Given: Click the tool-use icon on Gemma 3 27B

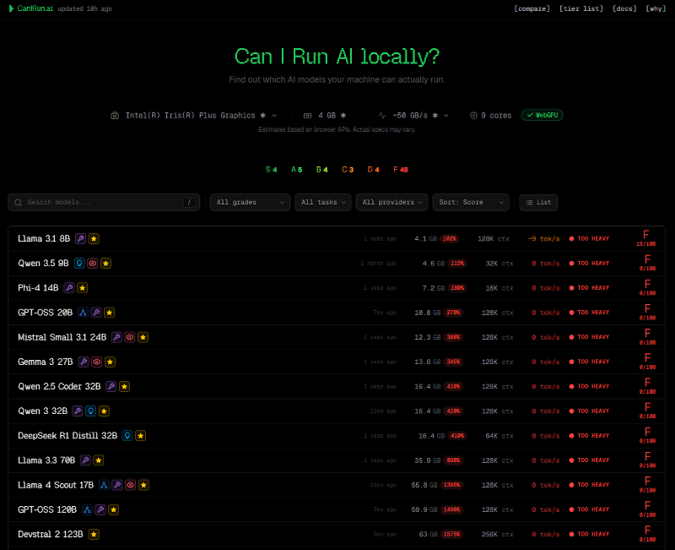Looking at the screenshot, I should point(84,362).
